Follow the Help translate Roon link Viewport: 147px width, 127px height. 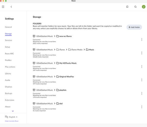[12, 121]
